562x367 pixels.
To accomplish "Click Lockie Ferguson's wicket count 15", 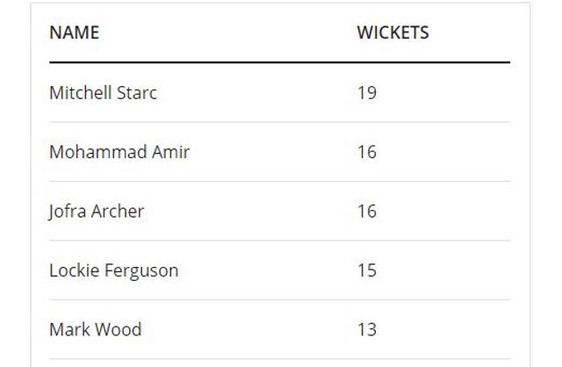I will 367,270.
